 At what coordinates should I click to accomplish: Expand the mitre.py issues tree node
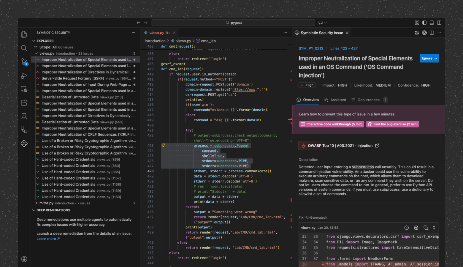click(x=36, y=203)
